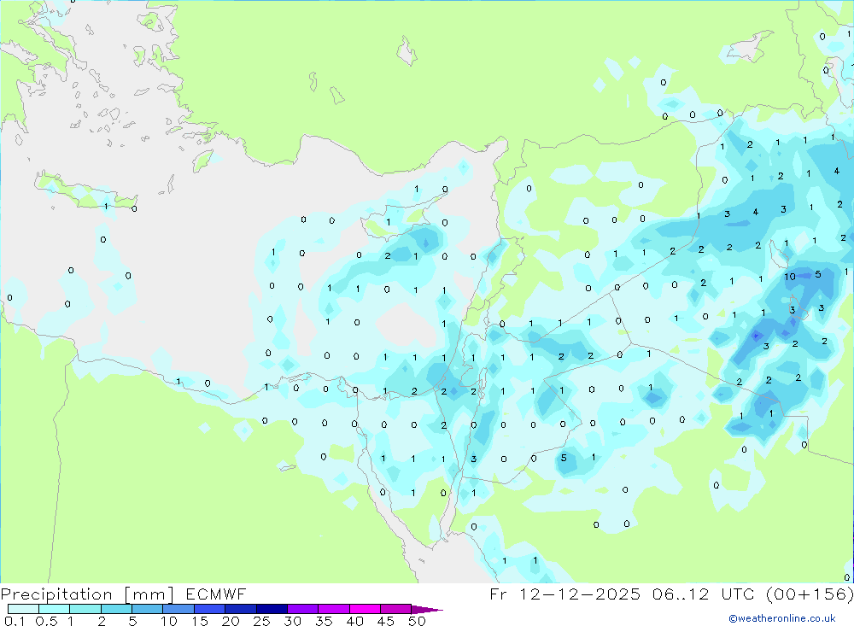Screen dimensions: 854x626
Task: Click the legend label 0.5
Action: [46, 621]
